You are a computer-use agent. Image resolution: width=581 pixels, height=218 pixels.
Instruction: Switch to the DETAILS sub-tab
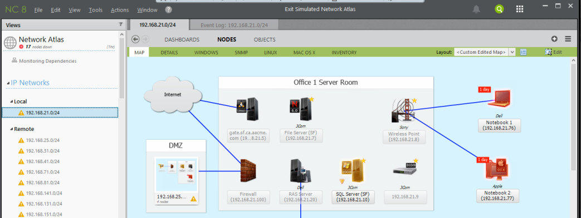pyautogui.click(x=169, y=52)
